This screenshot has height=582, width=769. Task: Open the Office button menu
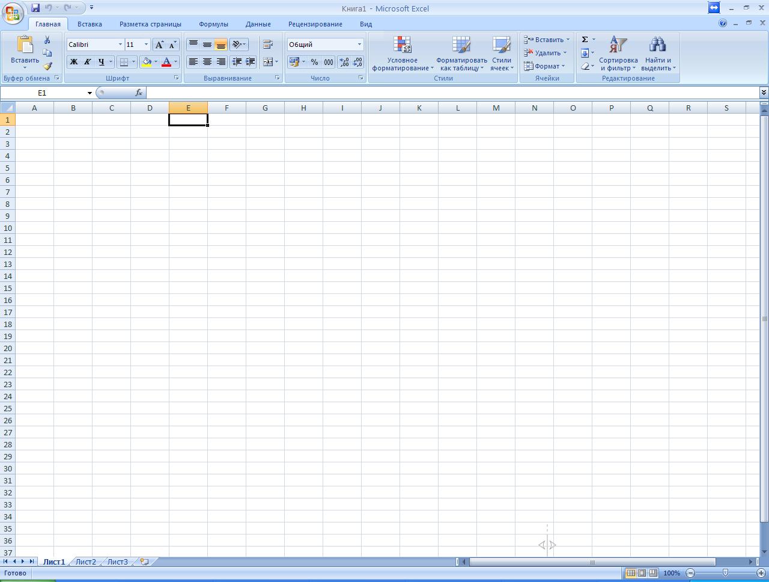[13, 13]
